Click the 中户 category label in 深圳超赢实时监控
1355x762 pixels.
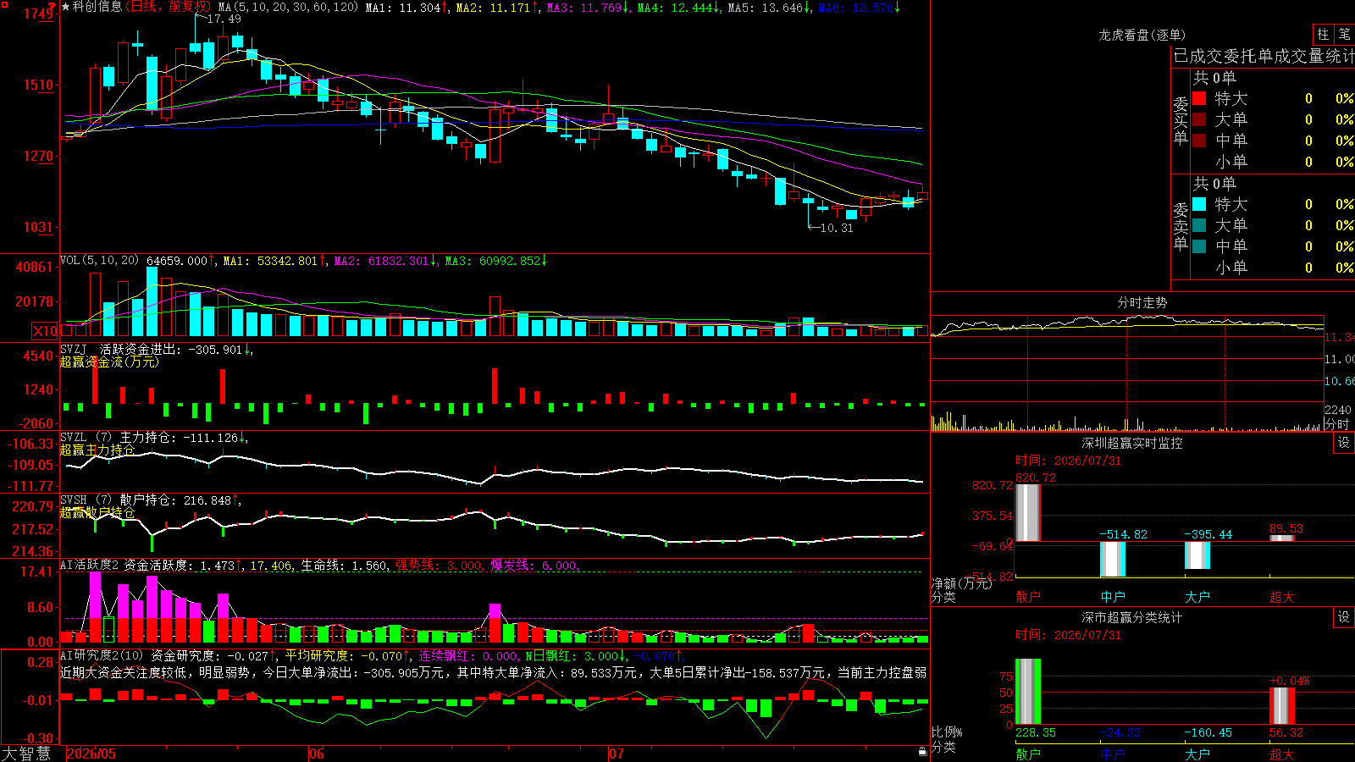1113,597
